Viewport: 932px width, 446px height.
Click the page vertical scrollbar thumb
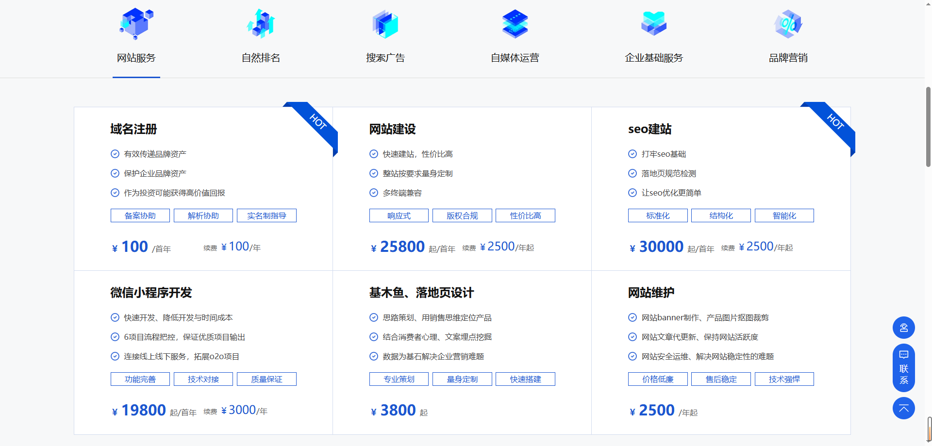928,127
